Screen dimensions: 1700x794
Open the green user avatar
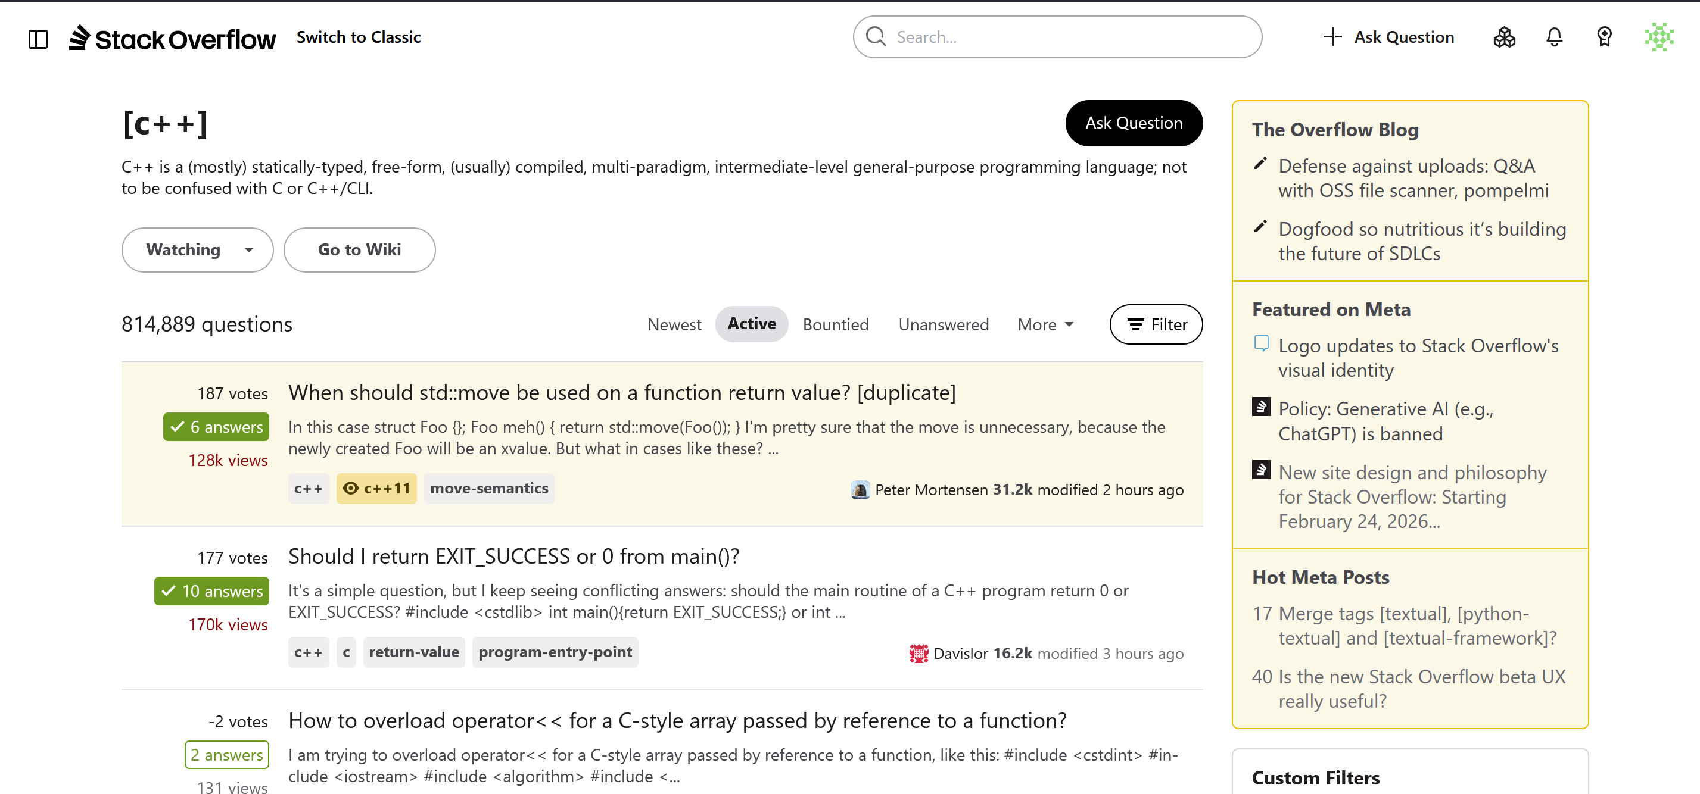(x=1659, y=37)
